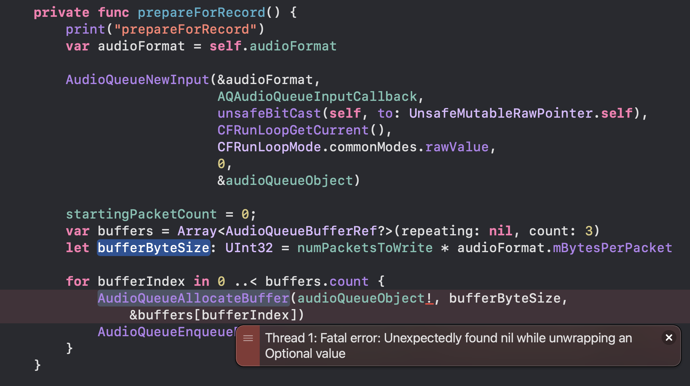Viewport: 690px width, 386px height.
Task: Select the highlighted bufferByteSize variable declaration
Action: tap(154, 248)
